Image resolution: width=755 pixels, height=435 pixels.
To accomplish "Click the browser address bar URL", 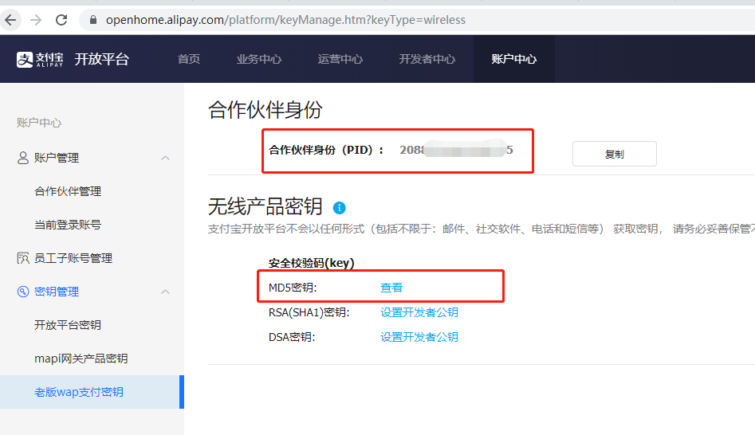I will 285,20.
